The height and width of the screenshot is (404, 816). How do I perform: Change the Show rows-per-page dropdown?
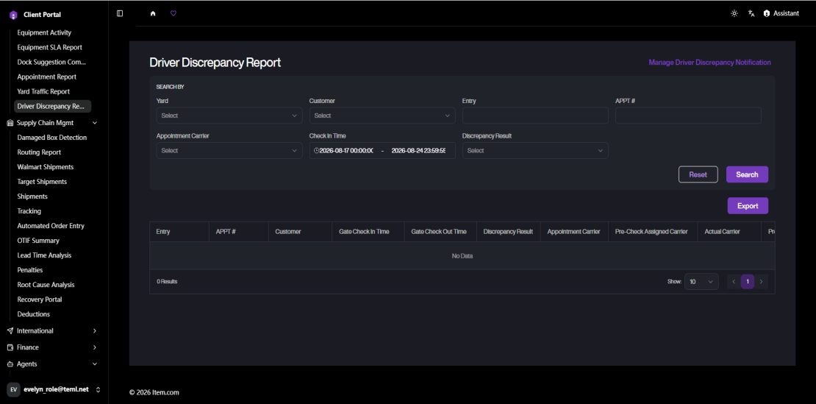[x=701, y=282]
